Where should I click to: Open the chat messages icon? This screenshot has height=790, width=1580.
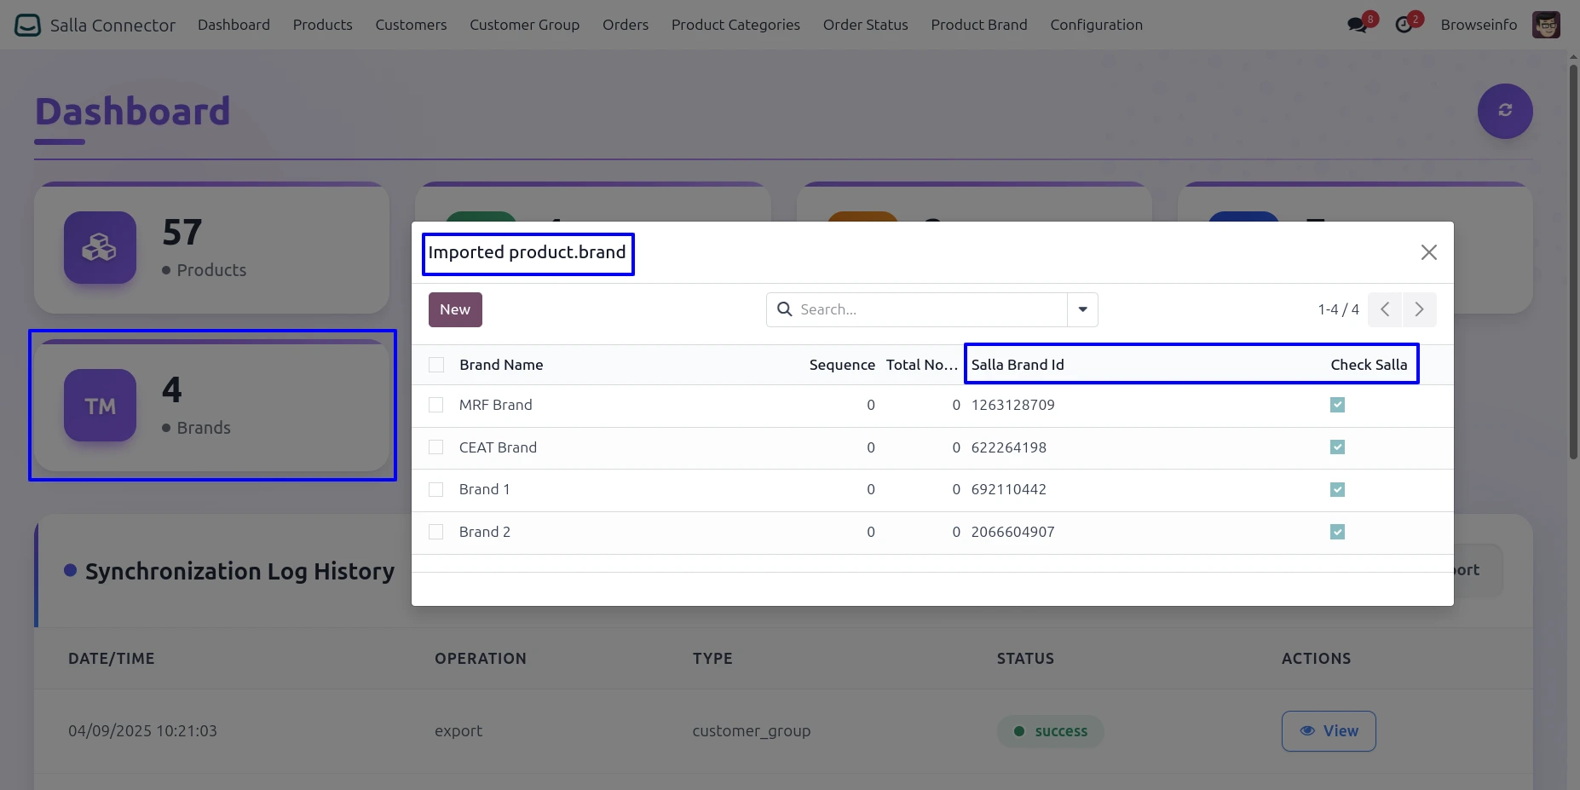tap(1357, 26)
